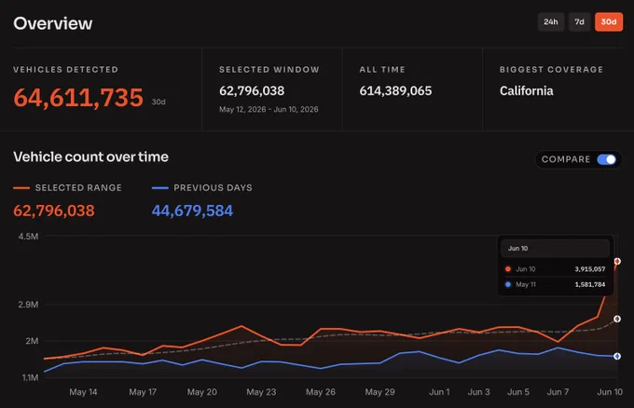Image resolution: width=634 pixels, height=408 pixels.
Task: Click the May 23 x-axis label
Action: point(261,392)
